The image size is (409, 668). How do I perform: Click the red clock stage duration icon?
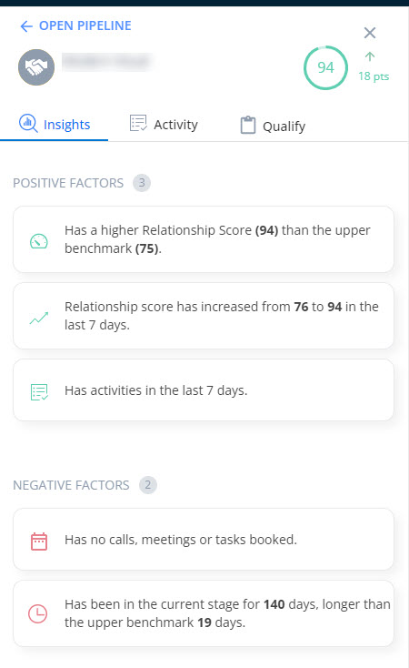coord(38,614)
